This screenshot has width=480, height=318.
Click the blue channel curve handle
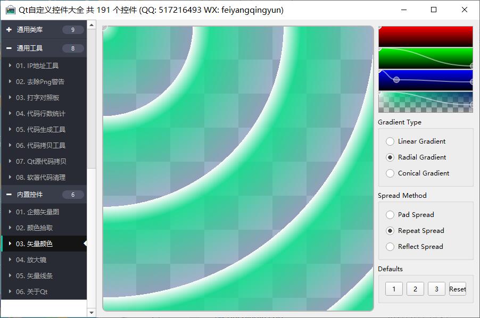coord(396,80)
